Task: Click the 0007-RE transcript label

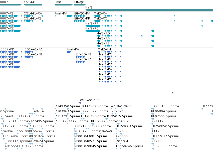Action: pyautogui.click(x=7, y=28)
